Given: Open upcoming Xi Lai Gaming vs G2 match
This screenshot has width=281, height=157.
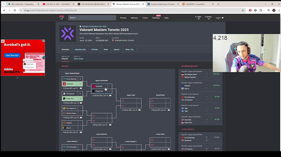Looking at the screenshot, I should coord(200,97).
